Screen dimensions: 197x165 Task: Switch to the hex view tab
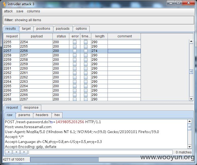57,115
